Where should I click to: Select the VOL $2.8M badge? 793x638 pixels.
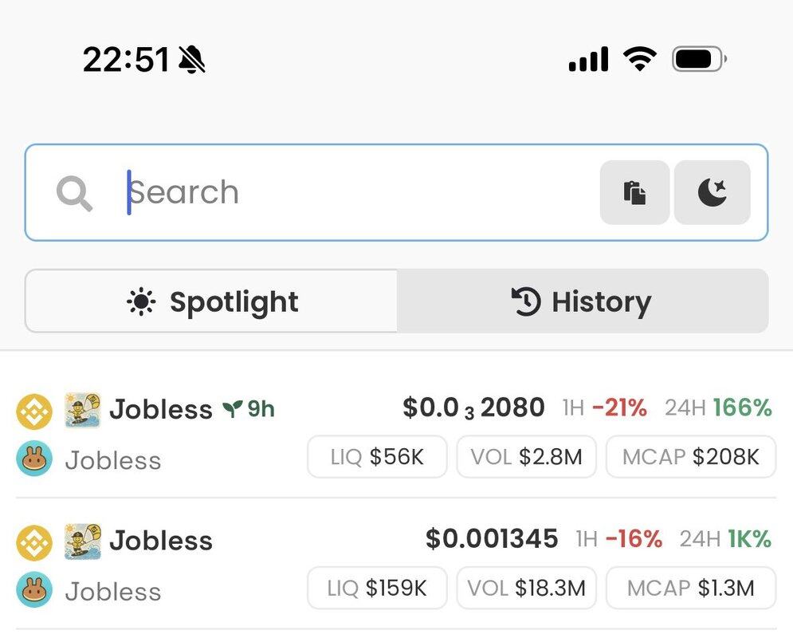pyautogui.click(x=527, y=456)
